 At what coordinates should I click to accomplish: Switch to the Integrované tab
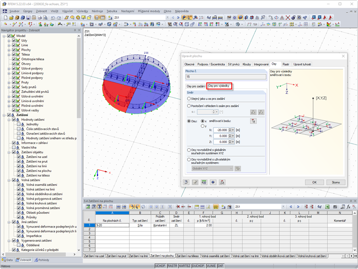(x=261, y=64)
